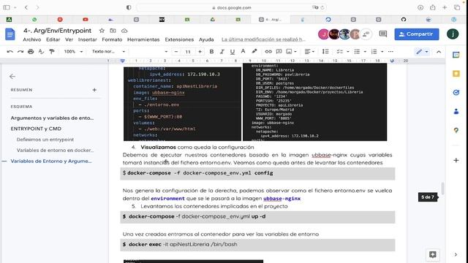
Task: Click the Google Docs home icon
Action: 10,34
